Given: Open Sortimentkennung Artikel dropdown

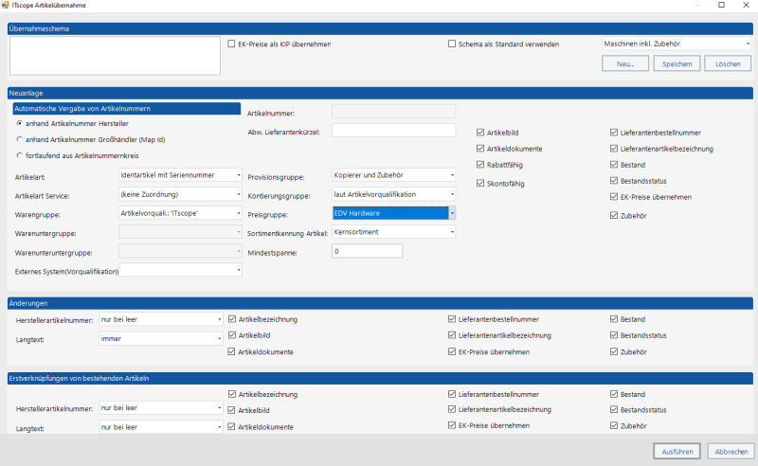Looking at the screenshot, I should click(x=393, y=232).
